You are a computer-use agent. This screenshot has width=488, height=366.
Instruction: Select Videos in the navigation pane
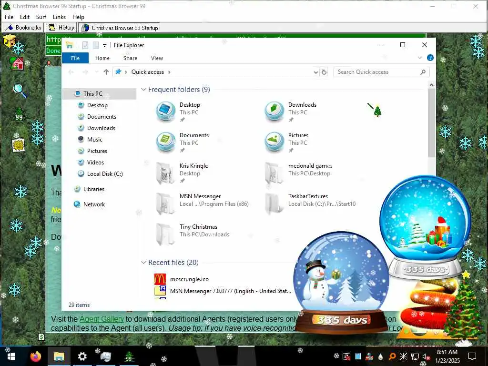pos(95,163)
